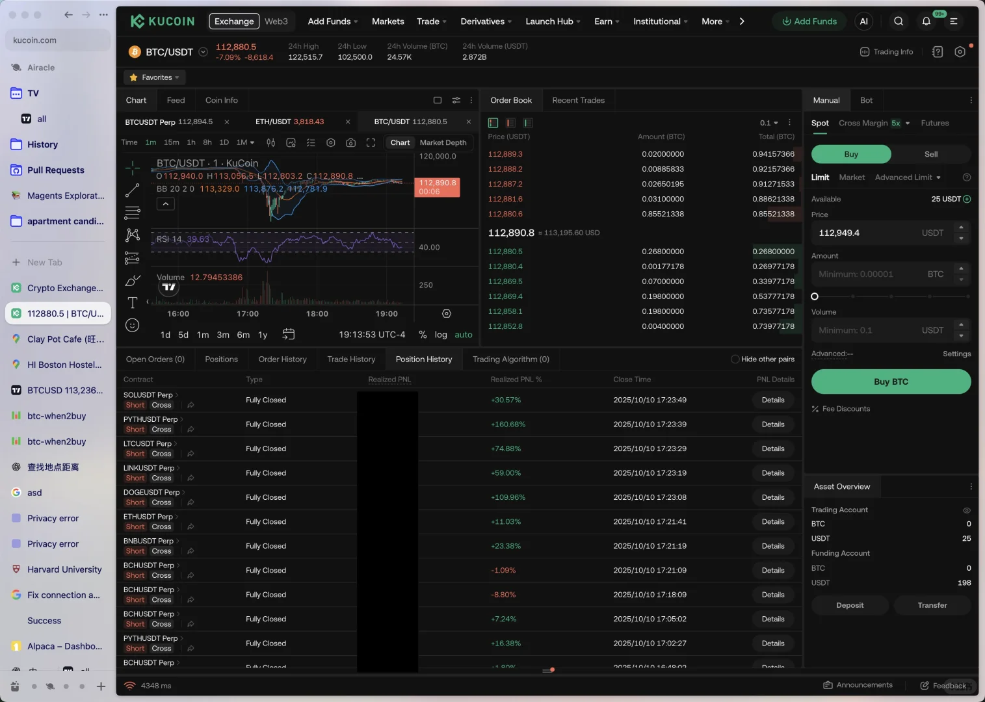Image resolution: width=985 pixels, height=702 pixels.
Task: Open the chart indicators menu
Action: click(291, 143)
